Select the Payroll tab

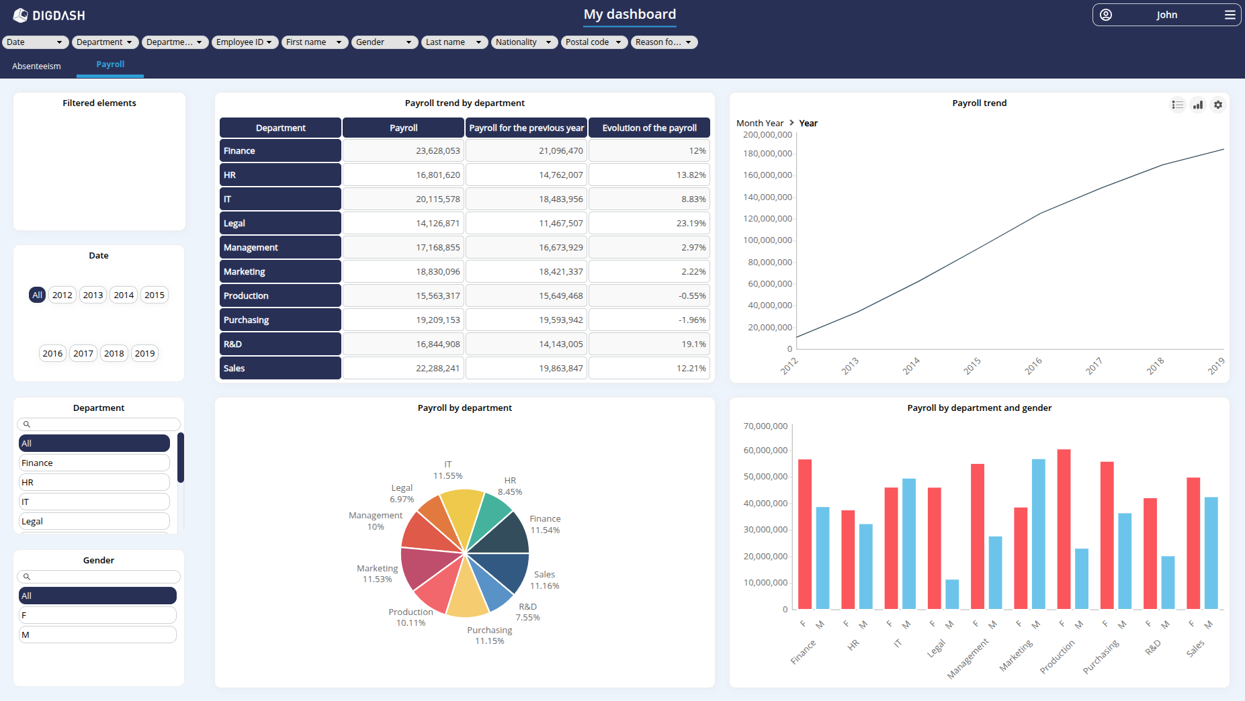click(x=110, y=64)
